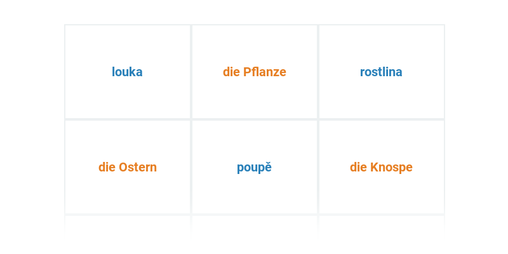
Task: Select the German match for "rostlina"
Action: [x=254, y=72]
